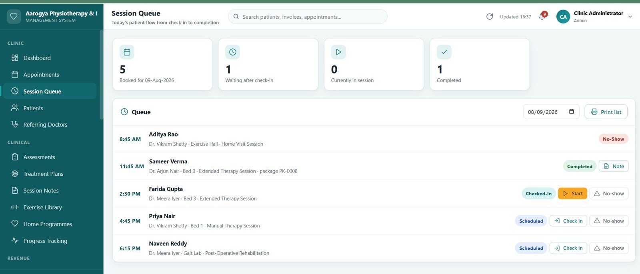This screenshot has height=274, width=640.
Task: Click the checkmark icon on Completed card
Action: 444,52
